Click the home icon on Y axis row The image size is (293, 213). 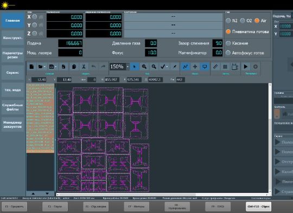[x=41, y=25]
